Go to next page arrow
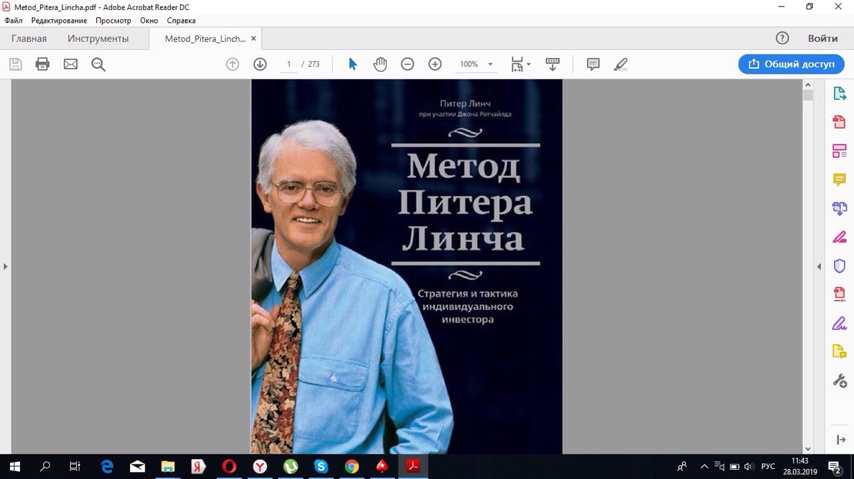This screenshot has height=479, width=854. pyautogui.click(x=260, y=65)
